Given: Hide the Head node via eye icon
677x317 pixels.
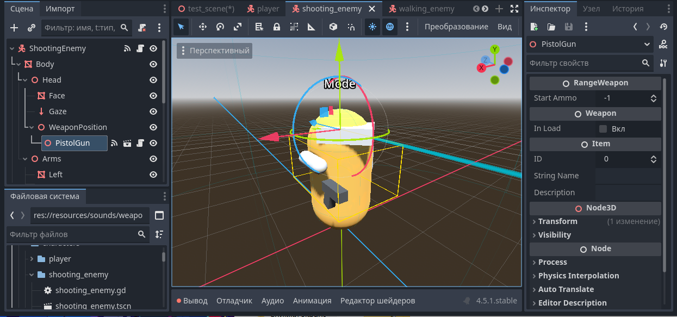Looking at the screenshot, I should (x=153, y=80).
